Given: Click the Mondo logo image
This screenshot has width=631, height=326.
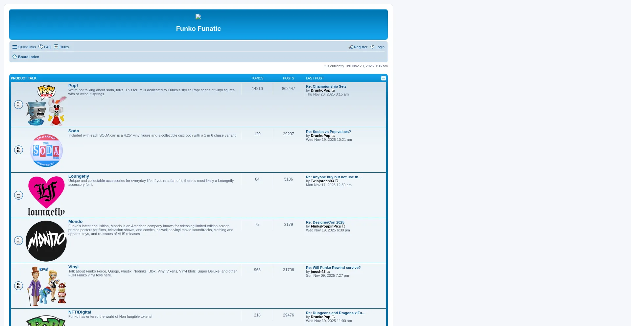Looking at the screenshot, I should 46,241.
